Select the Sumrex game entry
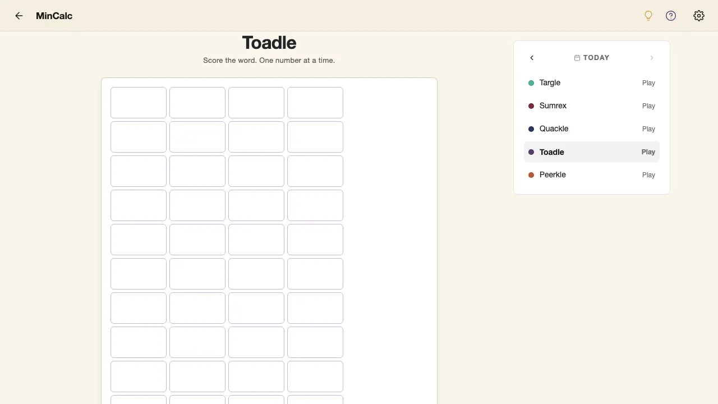 click(x=592, y=106)
